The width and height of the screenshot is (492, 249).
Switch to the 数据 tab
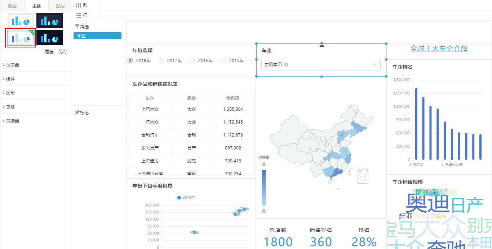pyautogui.click(x=12, y=6)
